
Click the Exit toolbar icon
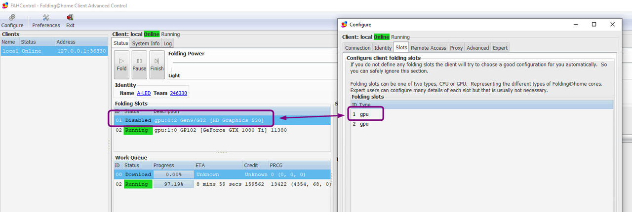click(x=70, y=21)
